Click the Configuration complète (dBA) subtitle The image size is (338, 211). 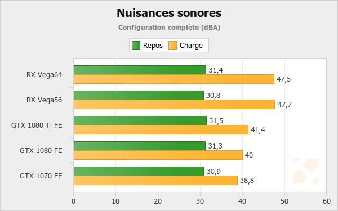pos(169,28)
